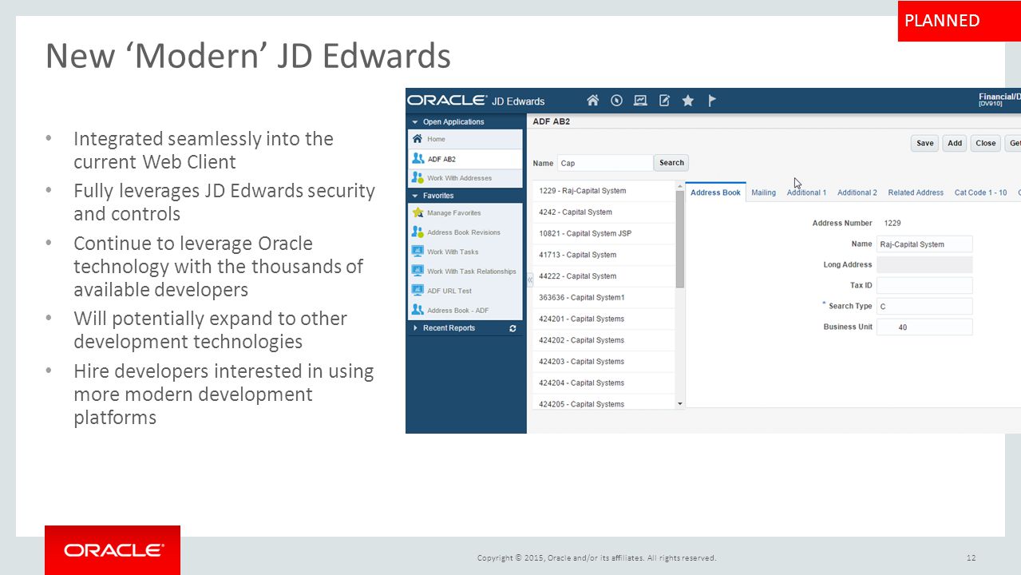Image resolution: width=1021 pixels, height=575 pixels.
Task: Select 41713 - Capital System result
Action: click(604, 255)
